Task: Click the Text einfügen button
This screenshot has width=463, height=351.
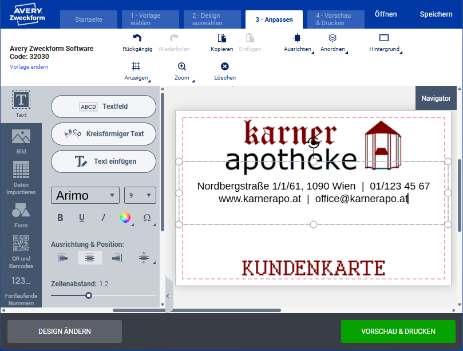Action: click(x=104, y=161)
